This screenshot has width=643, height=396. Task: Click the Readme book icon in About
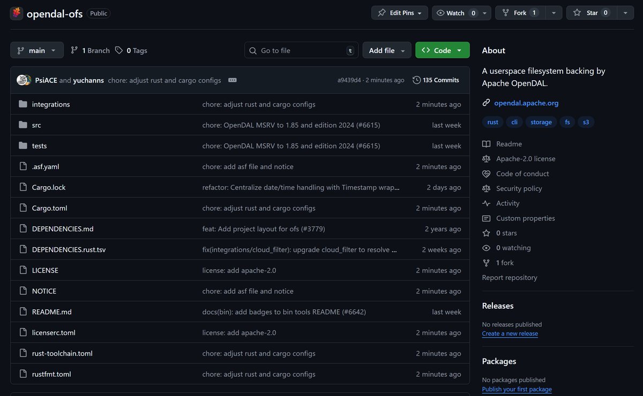(x=486, y=143)
